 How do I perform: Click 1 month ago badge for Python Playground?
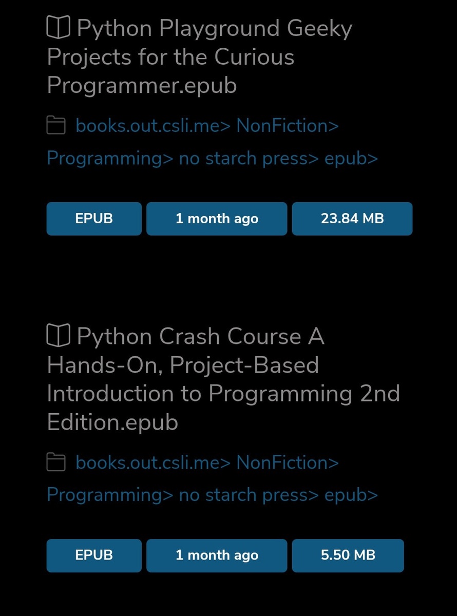click(217, 219)
